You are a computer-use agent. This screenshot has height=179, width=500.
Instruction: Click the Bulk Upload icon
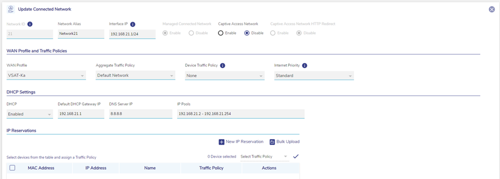(x=272, y=142)
